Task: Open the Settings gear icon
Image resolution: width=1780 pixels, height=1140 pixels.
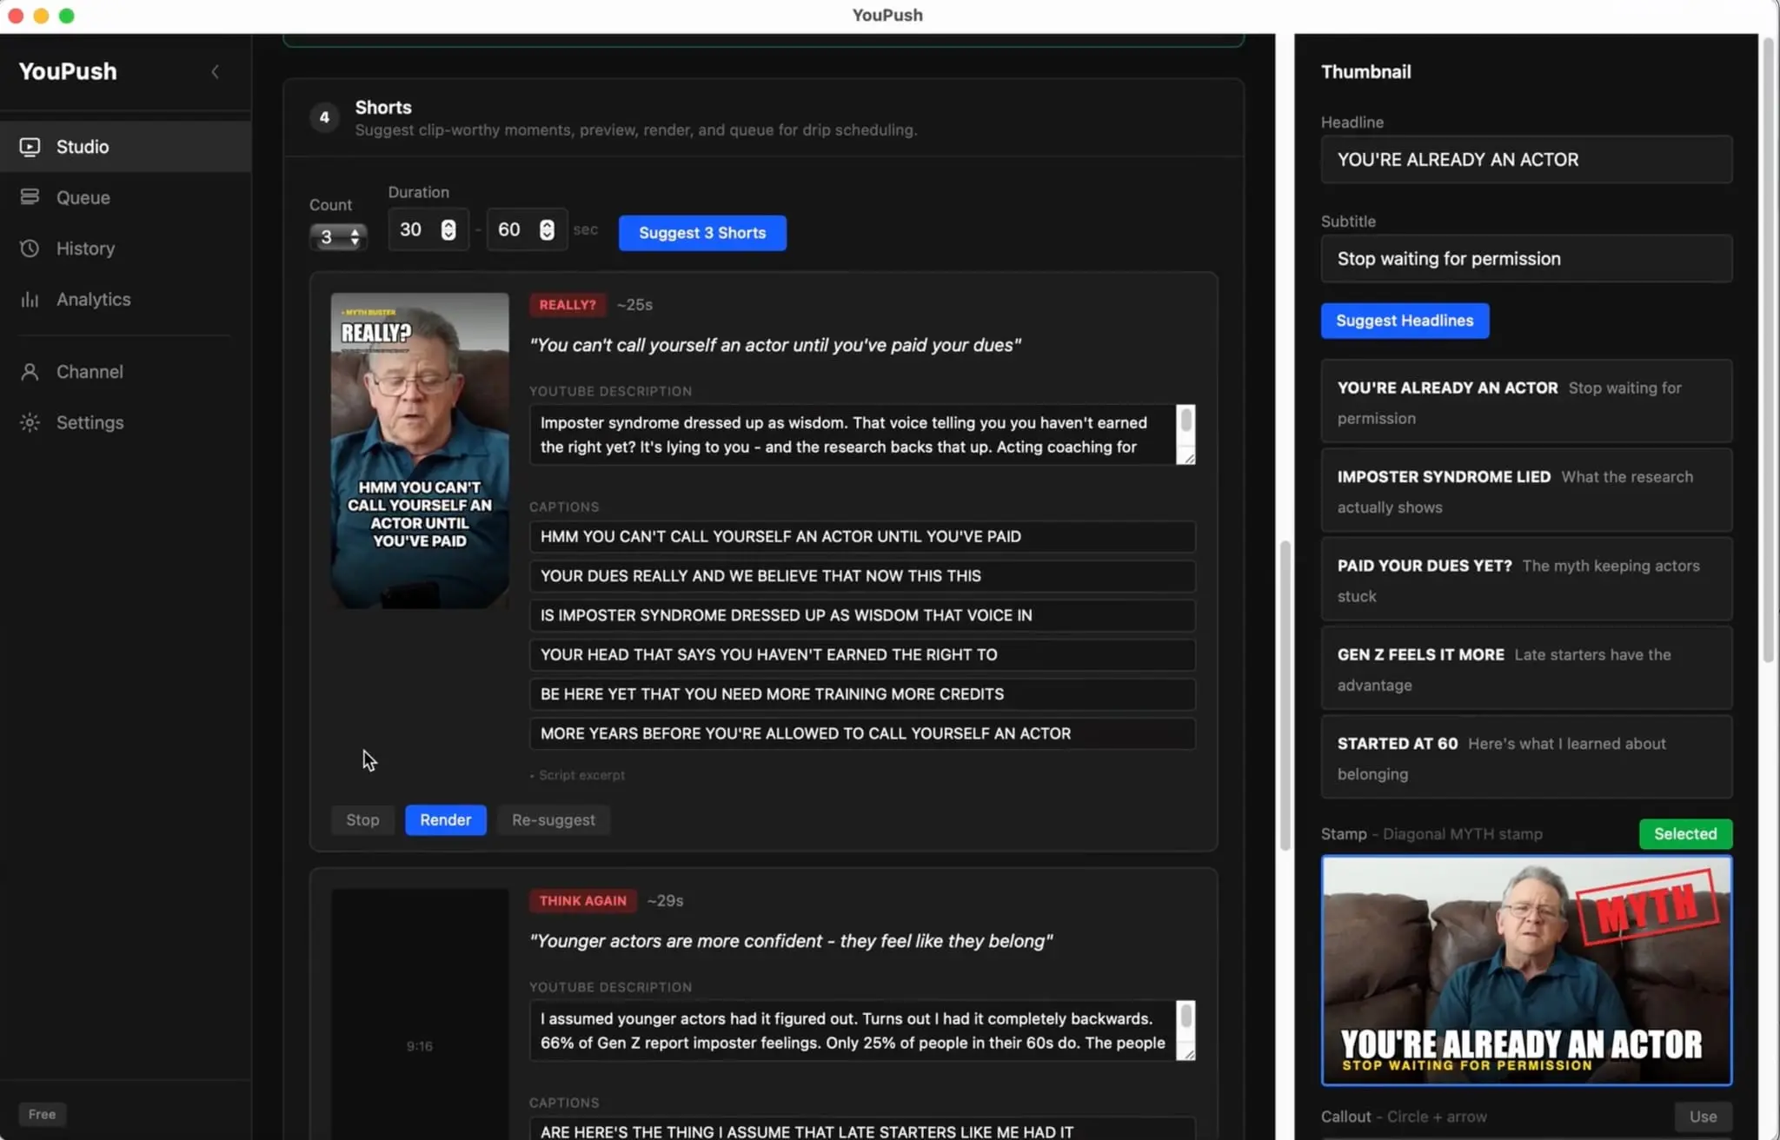Action: click(30, 422)
